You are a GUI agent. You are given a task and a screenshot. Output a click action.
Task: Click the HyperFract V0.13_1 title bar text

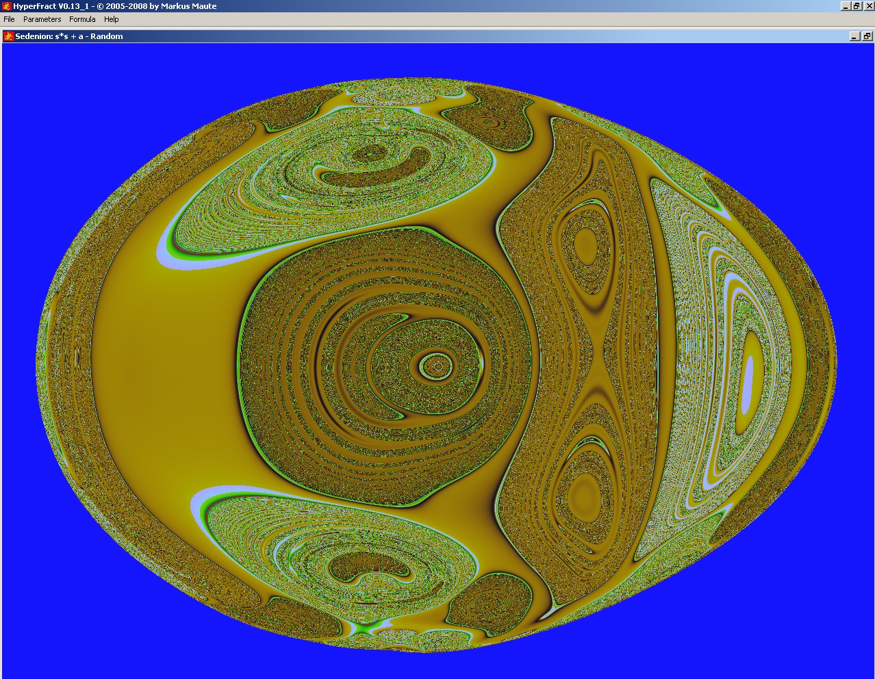[115, 6]
